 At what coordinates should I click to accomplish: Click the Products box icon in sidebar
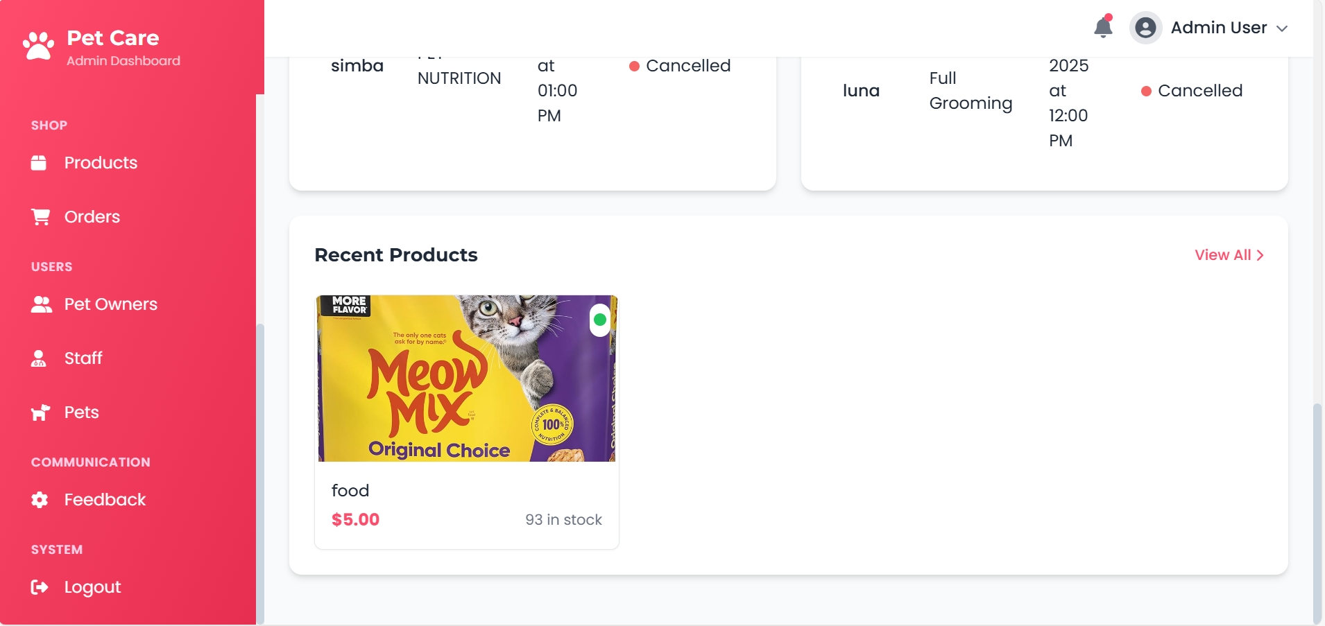coord(39,163)
